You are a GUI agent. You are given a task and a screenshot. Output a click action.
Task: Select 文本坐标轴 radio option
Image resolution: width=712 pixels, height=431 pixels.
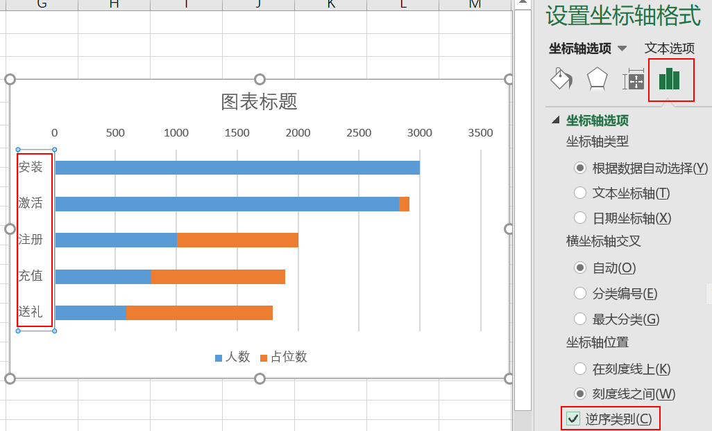click(580, 193)
